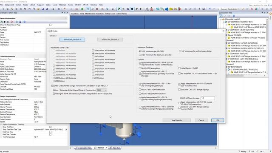
Task: Toggle Use Code Case 2547 (flange rigidity) checkbox
Action: click(179, 90)
